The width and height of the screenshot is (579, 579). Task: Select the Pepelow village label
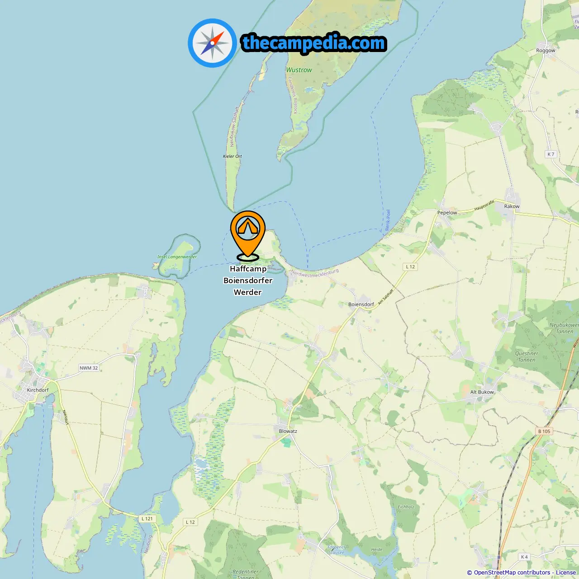click(x=447, y=213)
